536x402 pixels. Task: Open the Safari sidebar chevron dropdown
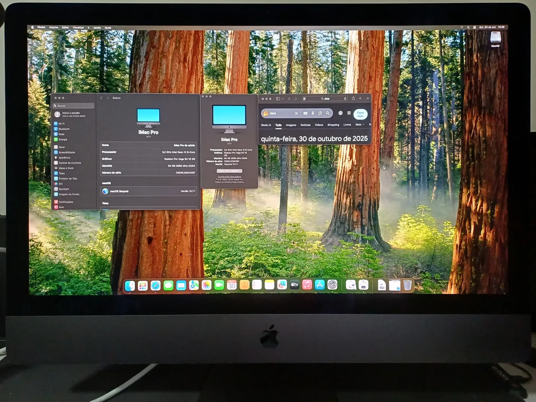(x=283, y=98)
